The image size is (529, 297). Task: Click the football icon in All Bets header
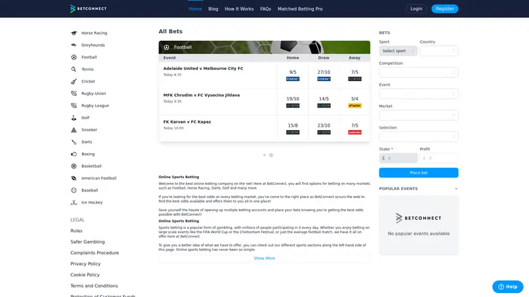pos(167,48)
